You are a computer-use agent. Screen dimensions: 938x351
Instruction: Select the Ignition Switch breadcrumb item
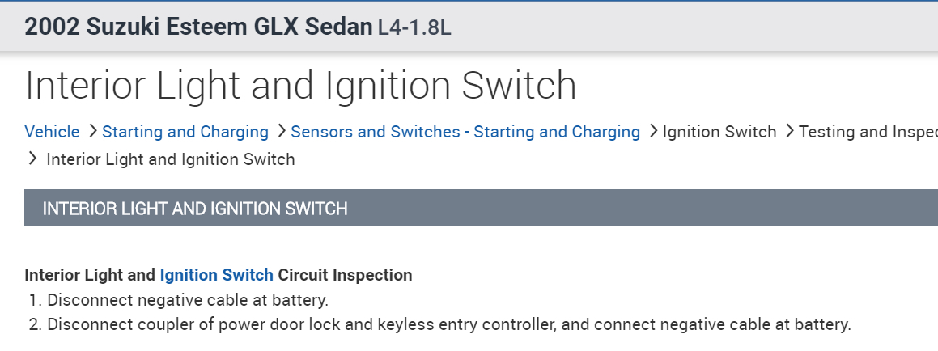(x=719, y=132)
